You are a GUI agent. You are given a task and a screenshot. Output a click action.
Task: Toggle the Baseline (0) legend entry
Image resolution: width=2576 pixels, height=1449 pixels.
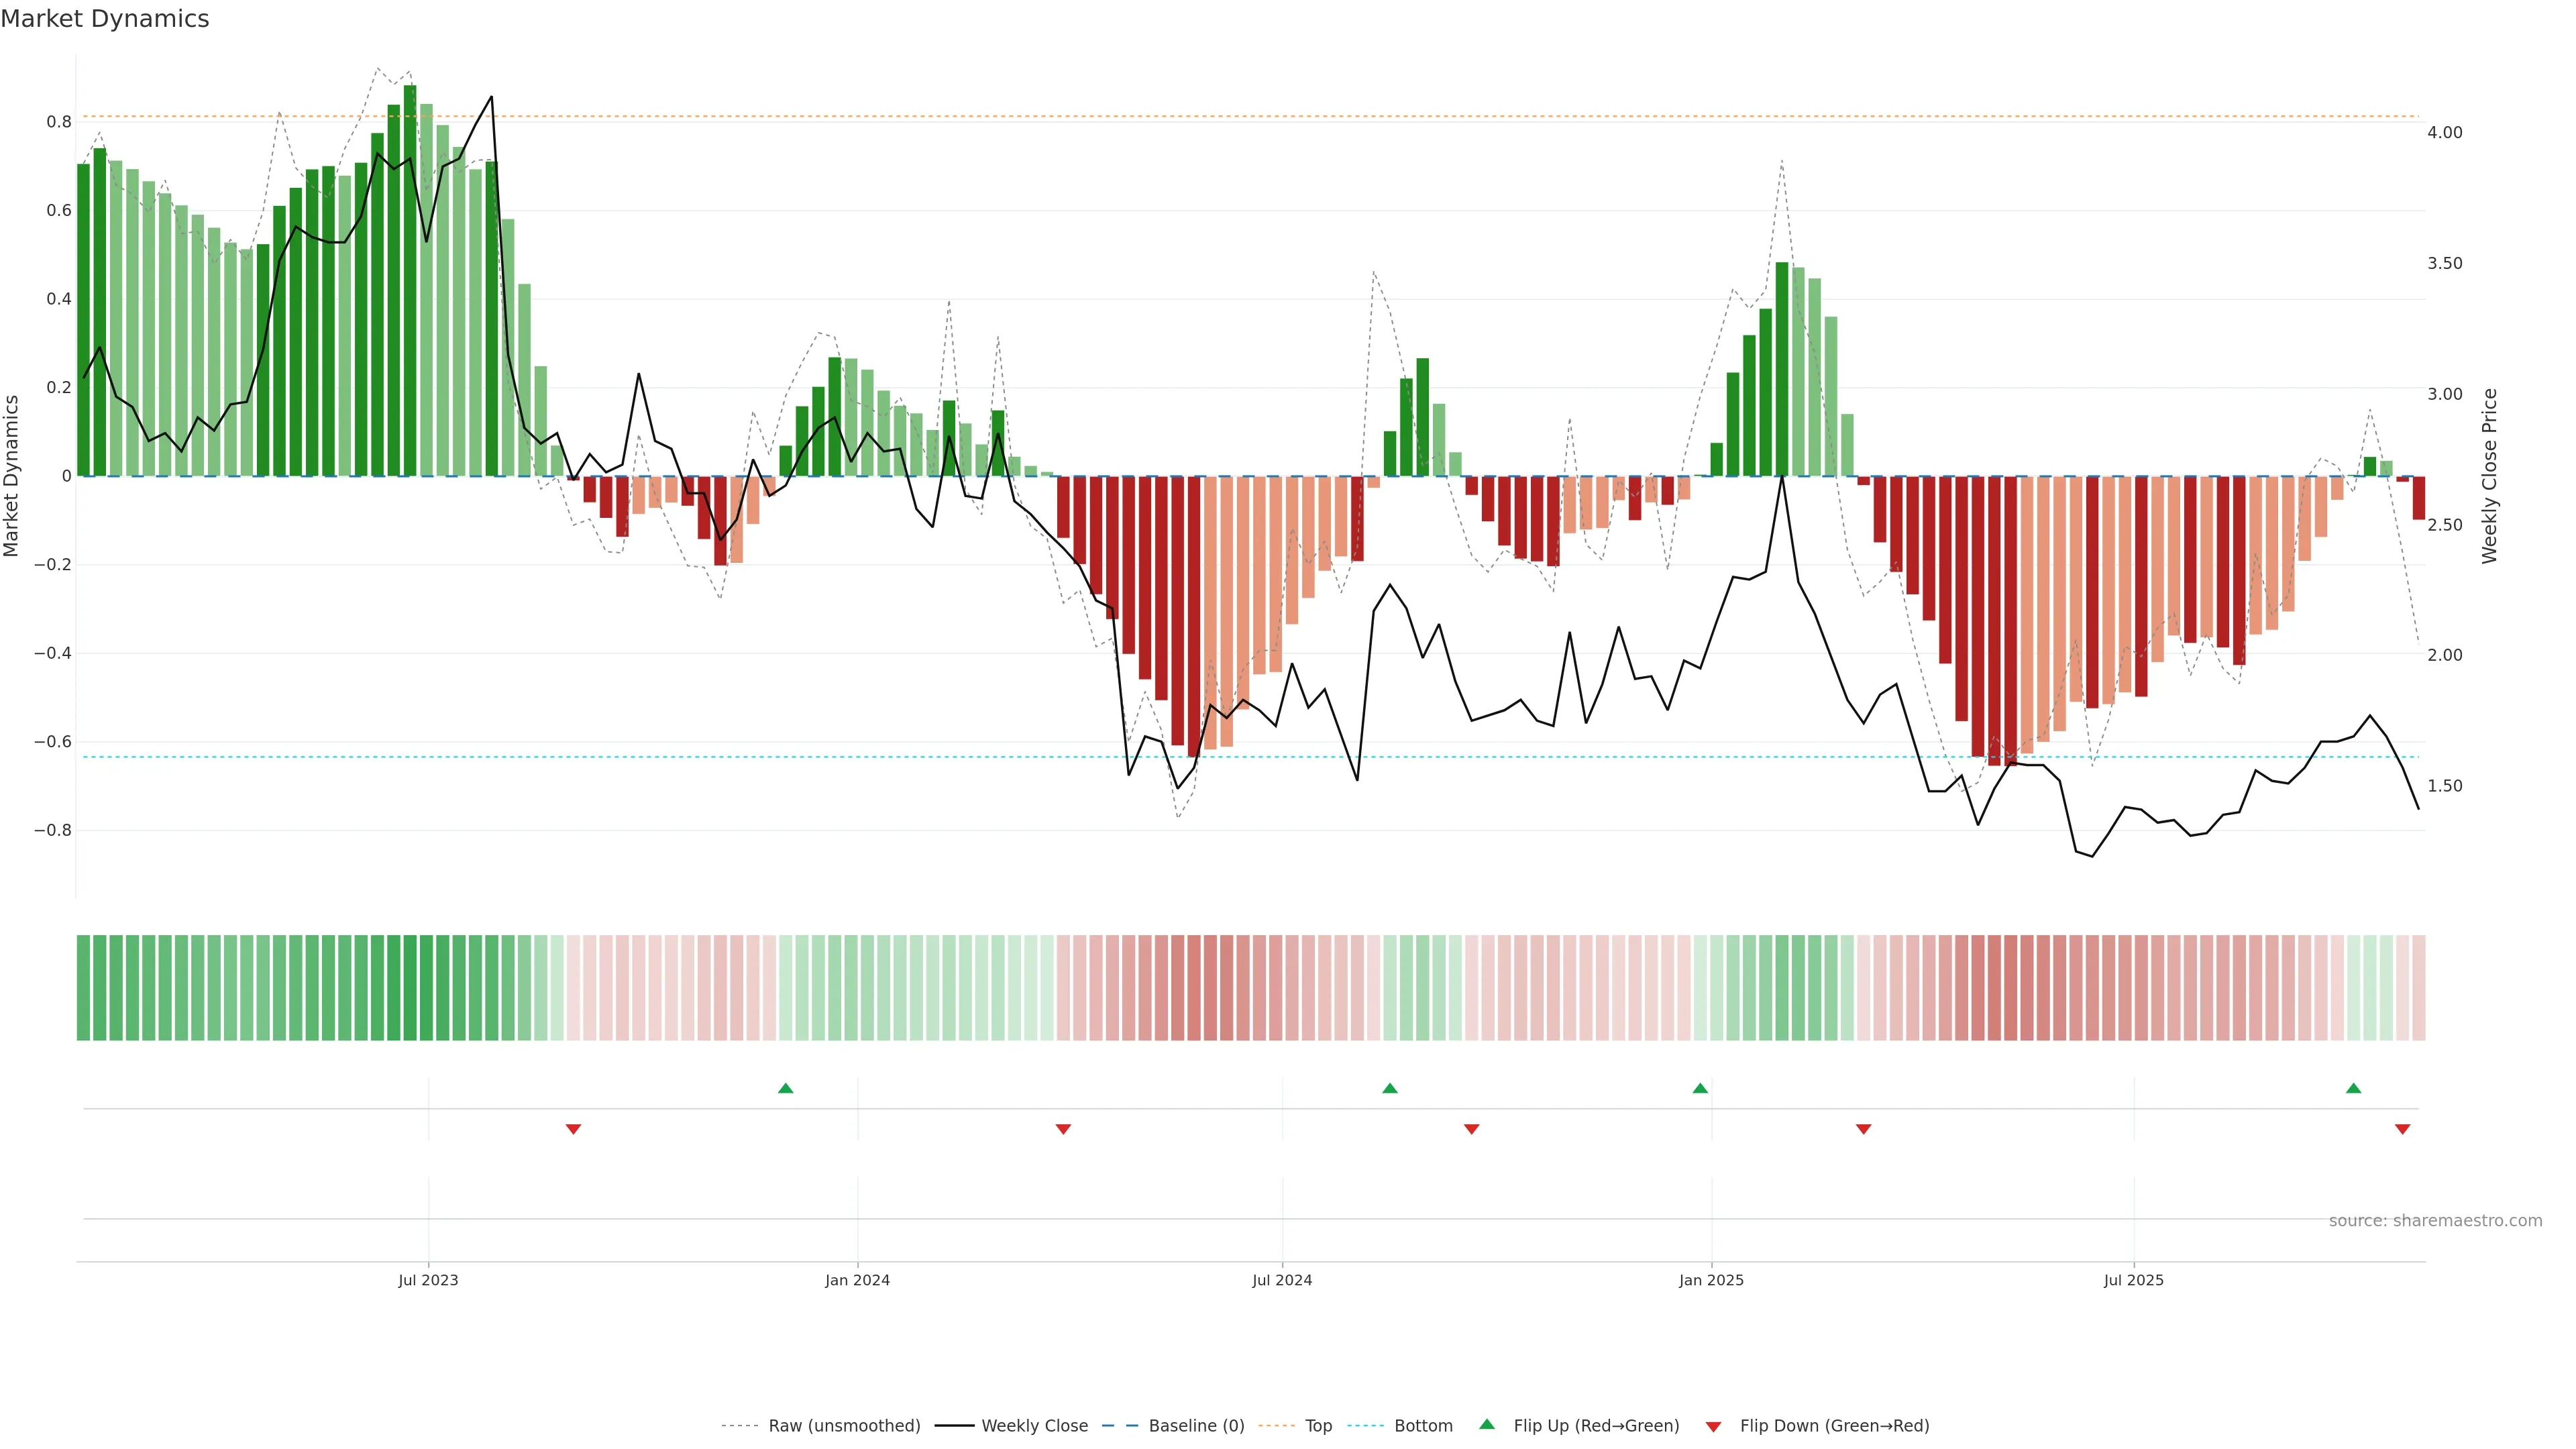pyautogui.click(x=1196, y=1426)
